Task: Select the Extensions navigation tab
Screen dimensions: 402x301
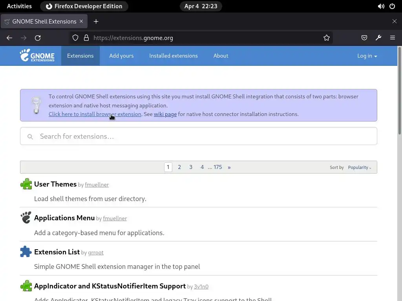Action: [80, 56]
